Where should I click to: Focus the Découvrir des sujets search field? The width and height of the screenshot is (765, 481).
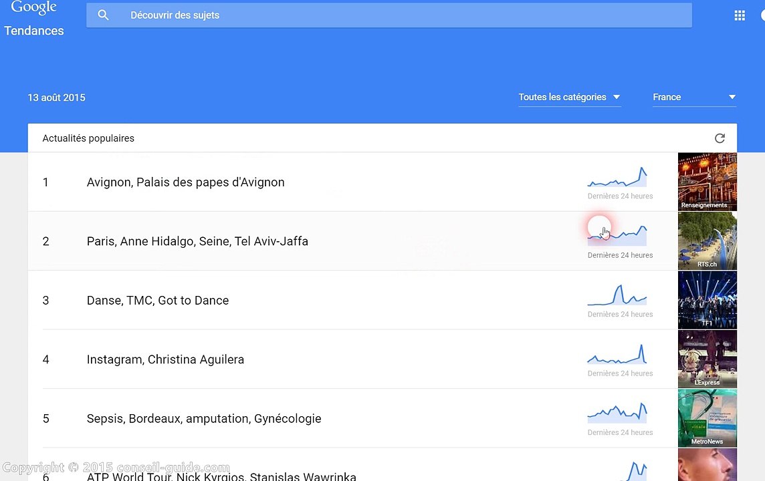389,15
